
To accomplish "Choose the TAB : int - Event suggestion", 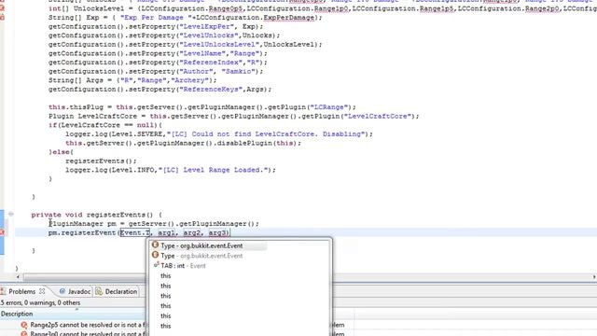I will (x=183, y=265).
